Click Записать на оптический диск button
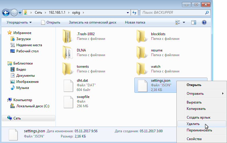Screen dimensions: 227x143 point(92,22)
